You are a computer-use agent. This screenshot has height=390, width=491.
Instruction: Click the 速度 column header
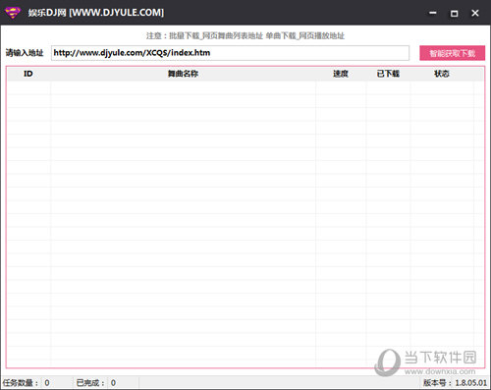click(x=341, y=74)
